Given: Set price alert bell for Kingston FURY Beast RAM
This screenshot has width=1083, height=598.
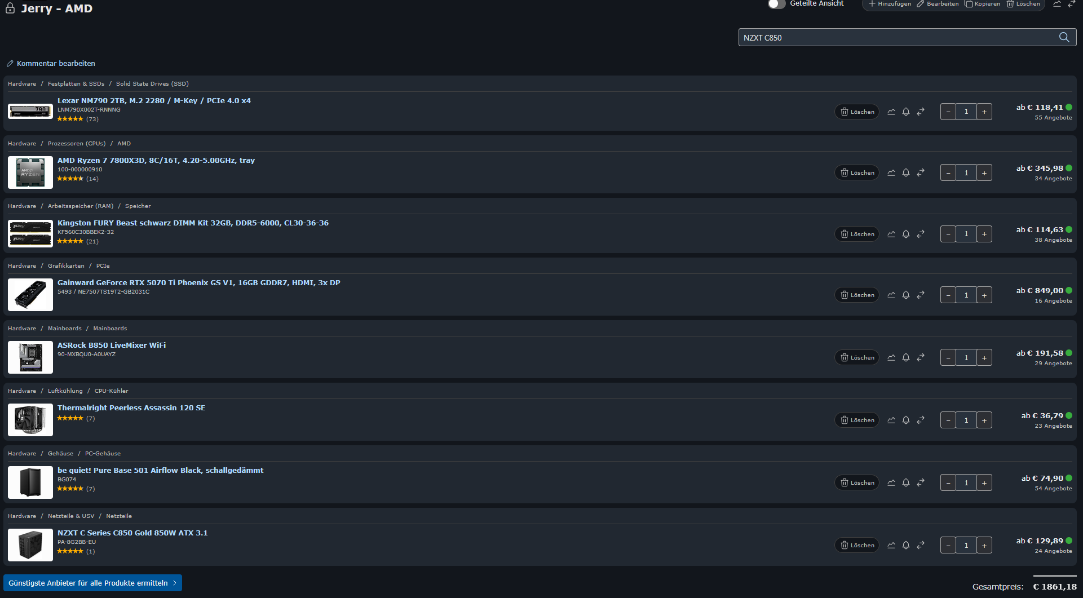Looking at the screenshot, I should pyautogui.click(x=906, y=234).
